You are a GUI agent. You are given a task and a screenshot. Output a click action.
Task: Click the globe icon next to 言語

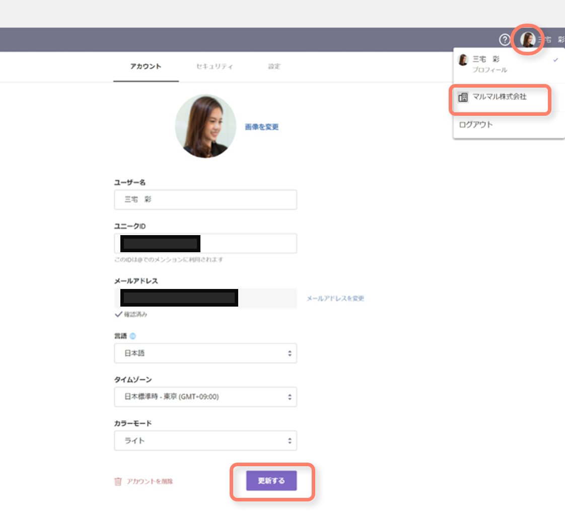coord(133,336)
